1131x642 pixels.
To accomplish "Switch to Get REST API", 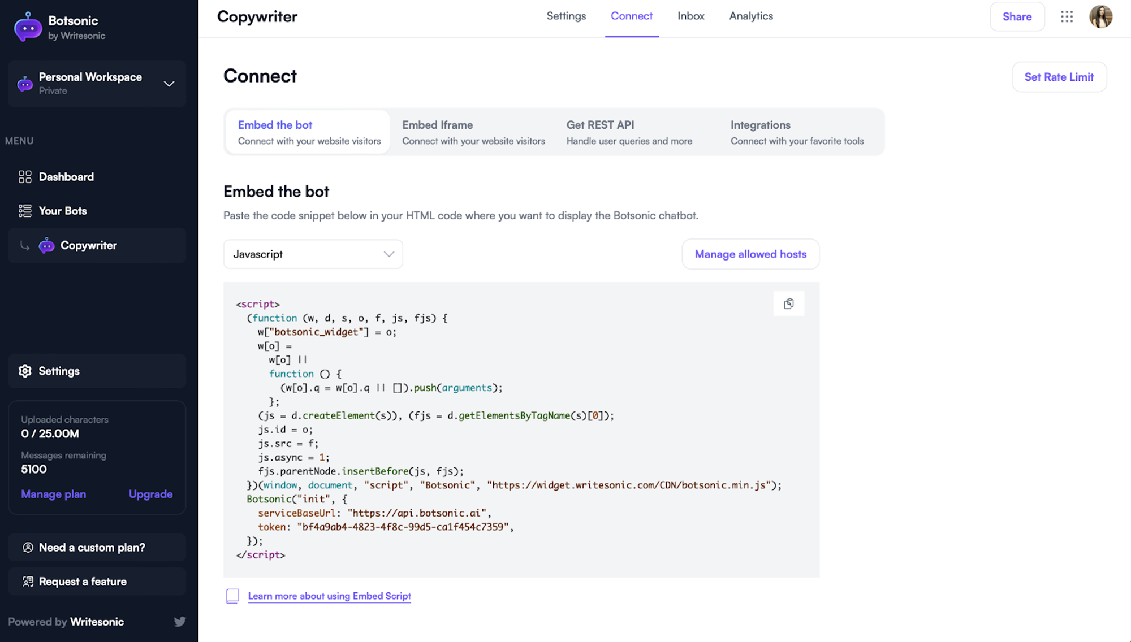I will [629, 132].
